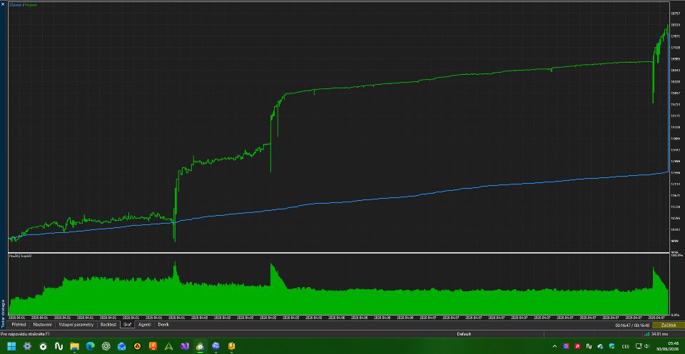The width and height of the screenshot is (685, 354).
Task: Open the green A-shaped taskbar app
Action: (x=168, y=347)
